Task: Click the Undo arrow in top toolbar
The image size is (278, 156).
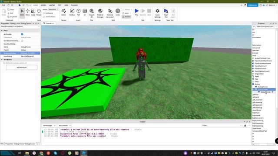Action: click(x=27, y=5)
